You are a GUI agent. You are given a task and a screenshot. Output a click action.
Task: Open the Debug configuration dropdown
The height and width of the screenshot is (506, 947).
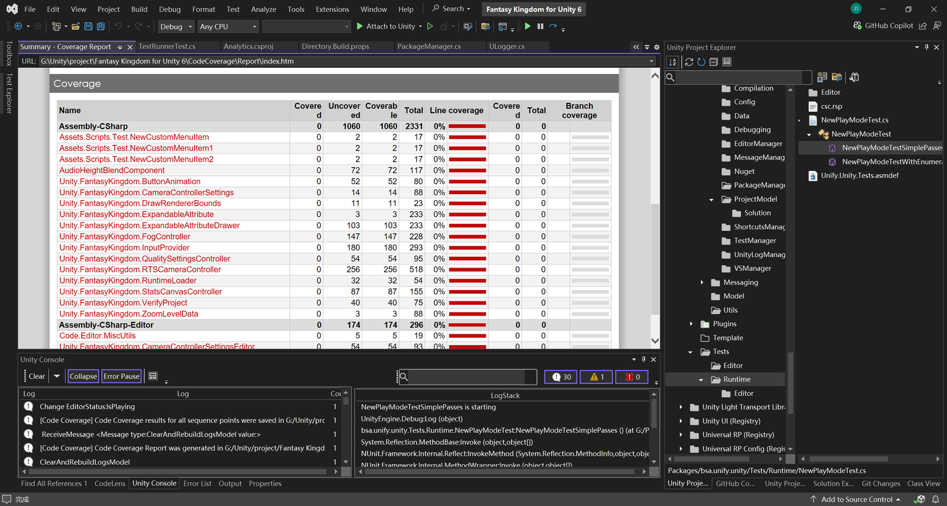(176, 27)
